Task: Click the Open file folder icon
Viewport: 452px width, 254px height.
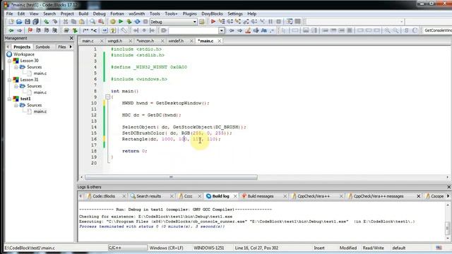Action: tap(19, 22)
